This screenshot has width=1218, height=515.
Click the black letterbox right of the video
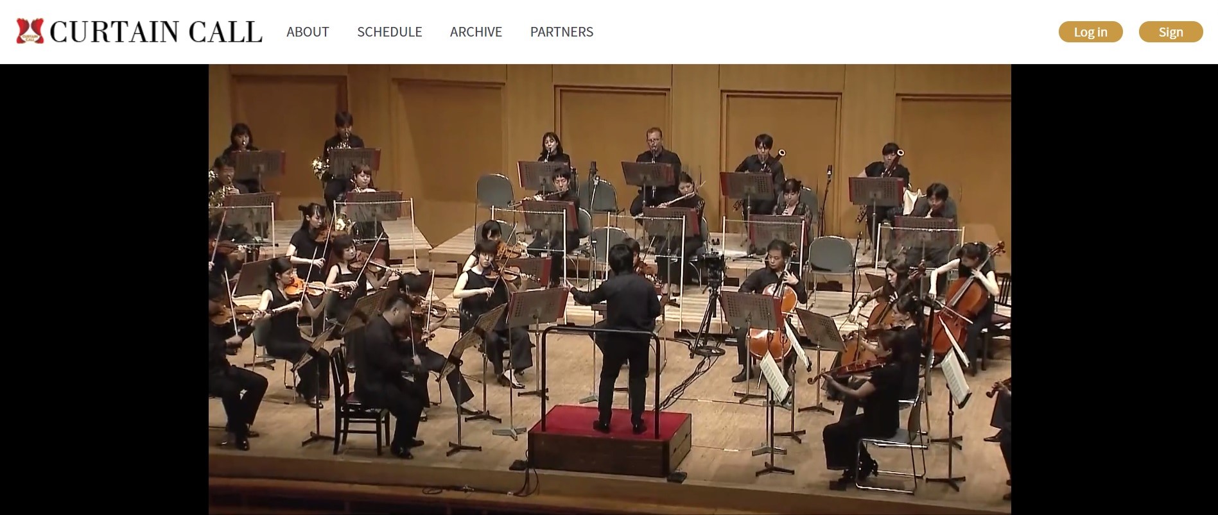[1115, 289]
